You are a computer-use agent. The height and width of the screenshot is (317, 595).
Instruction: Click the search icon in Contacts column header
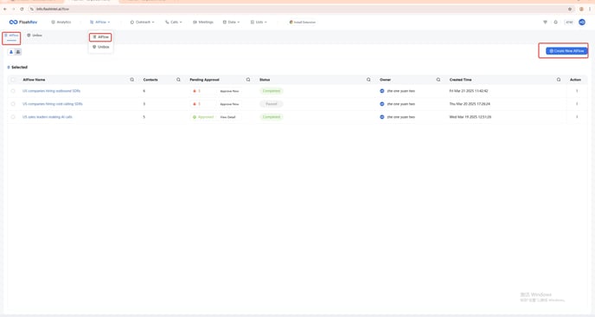click(178, 80)
